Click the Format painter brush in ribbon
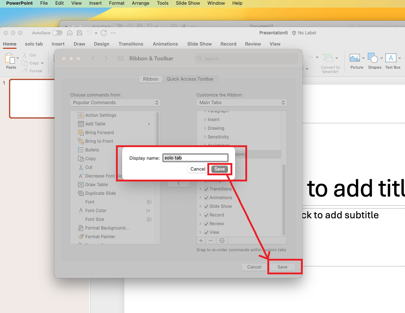The height and width of the screenshot is (313, 405). pyautogui.click(x=25, y=70)
